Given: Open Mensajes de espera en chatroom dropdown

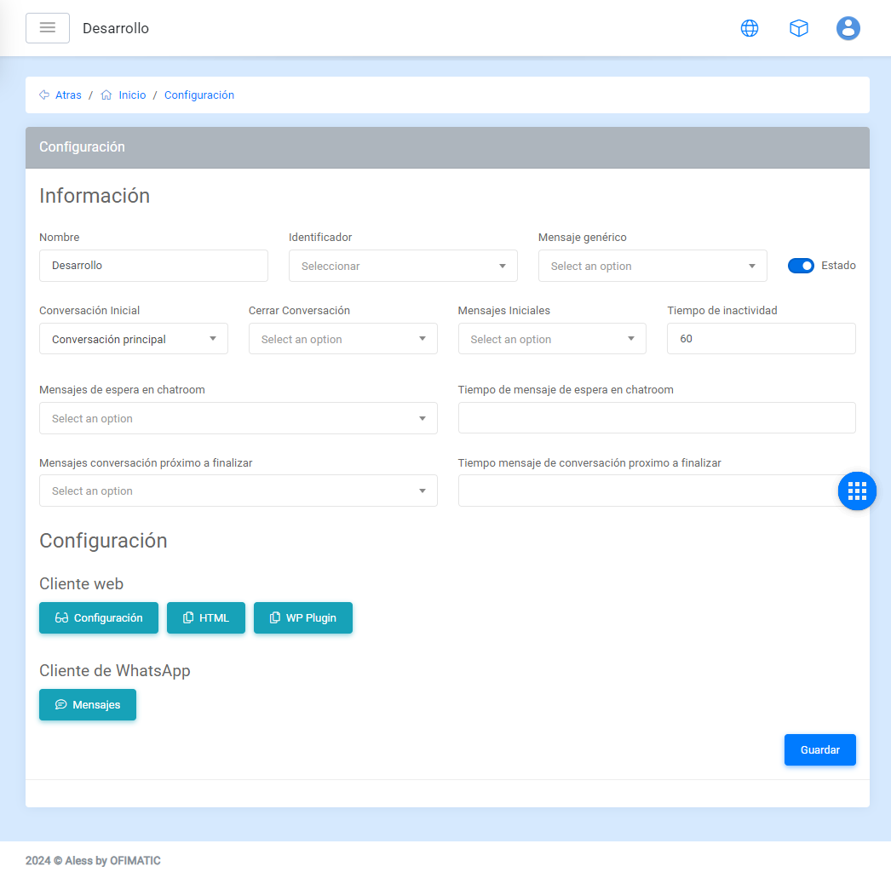Looking at the screenshot, I should coord(239,418).
